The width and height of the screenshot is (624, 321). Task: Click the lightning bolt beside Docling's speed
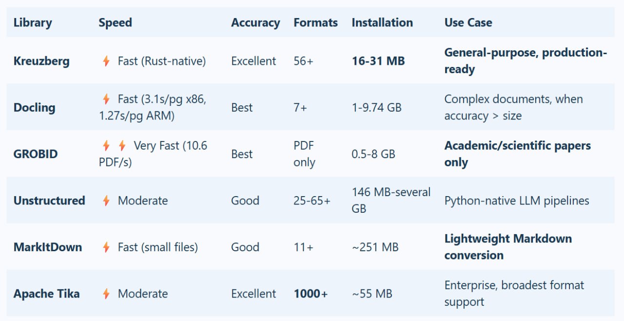click(106, 99)
